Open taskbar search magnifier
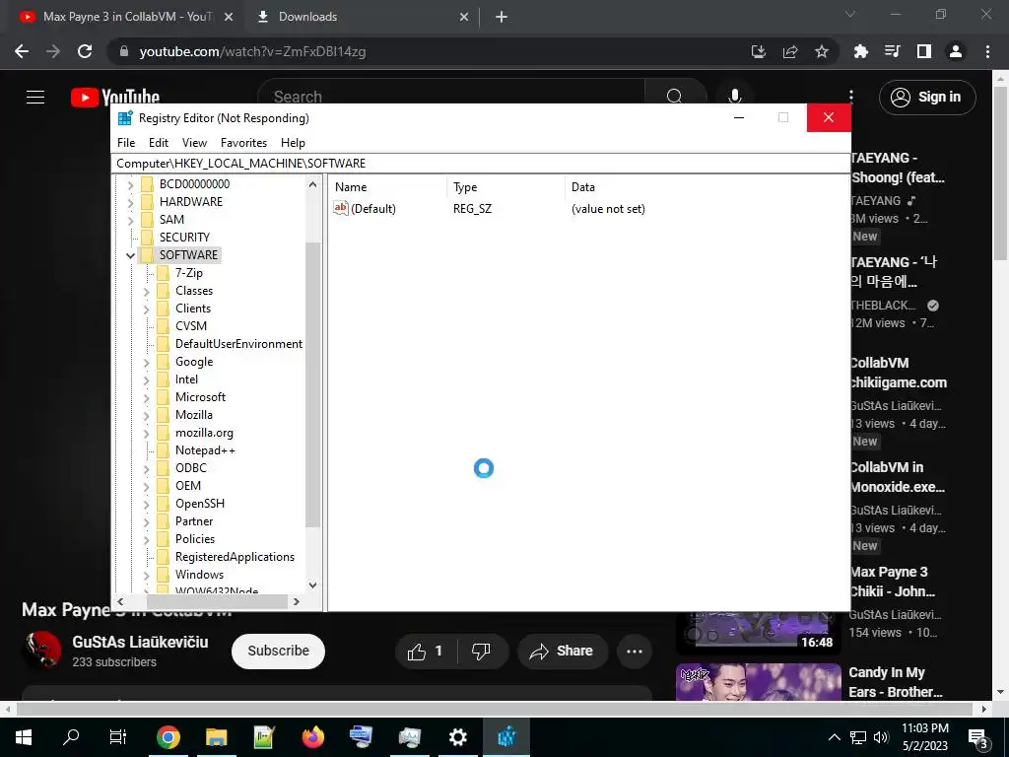This screenshot has width=1009, height=757. point(71,737)
